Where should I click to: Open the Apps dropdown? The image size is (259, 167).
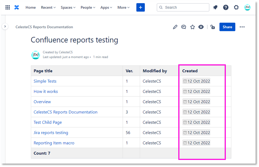click(106, 7)
